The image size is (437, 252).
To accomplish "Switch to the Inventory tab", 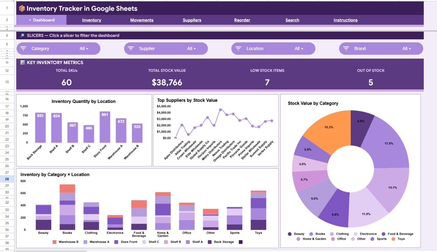I will point(91,20).
